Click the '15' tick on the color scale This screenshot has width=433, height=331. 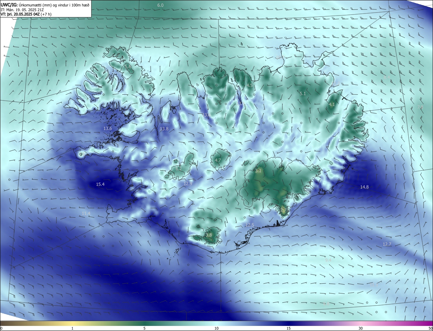(x=289, y=328)
